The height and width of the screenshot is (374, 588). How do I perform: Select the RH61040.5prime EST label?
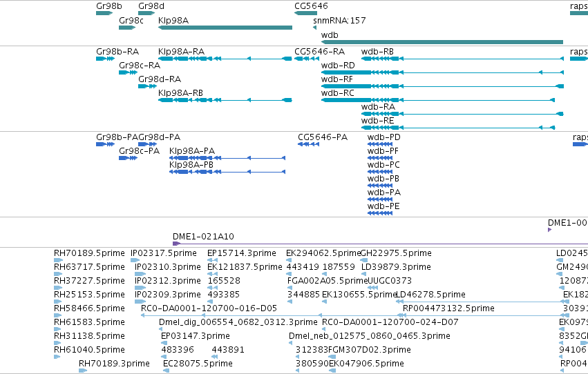click(x=89, y=350)
